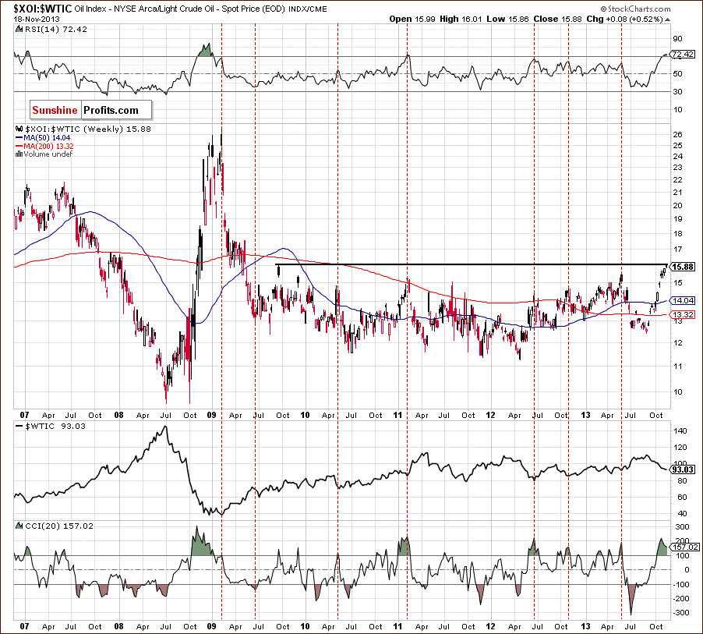Click the CCI(20) indicator panel icon

click(19, 526)
